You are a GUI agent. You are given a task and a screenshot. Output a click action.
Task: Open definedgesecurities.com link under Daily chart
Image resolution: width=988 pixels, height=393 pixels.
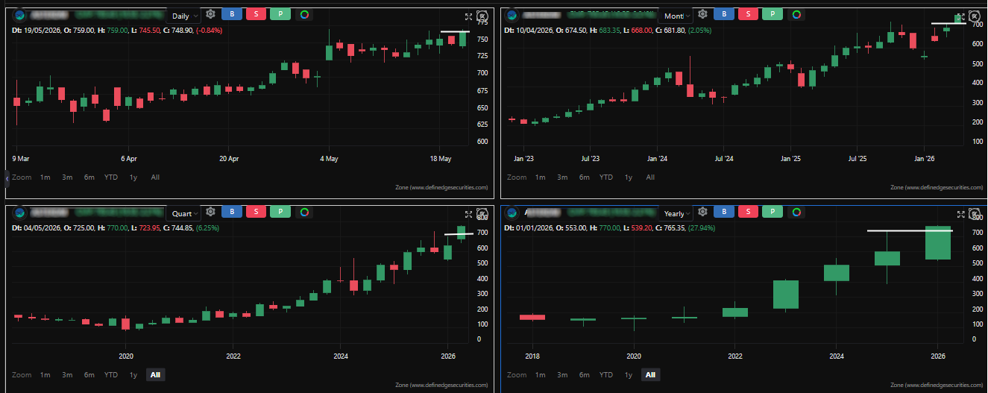point(441,188)
